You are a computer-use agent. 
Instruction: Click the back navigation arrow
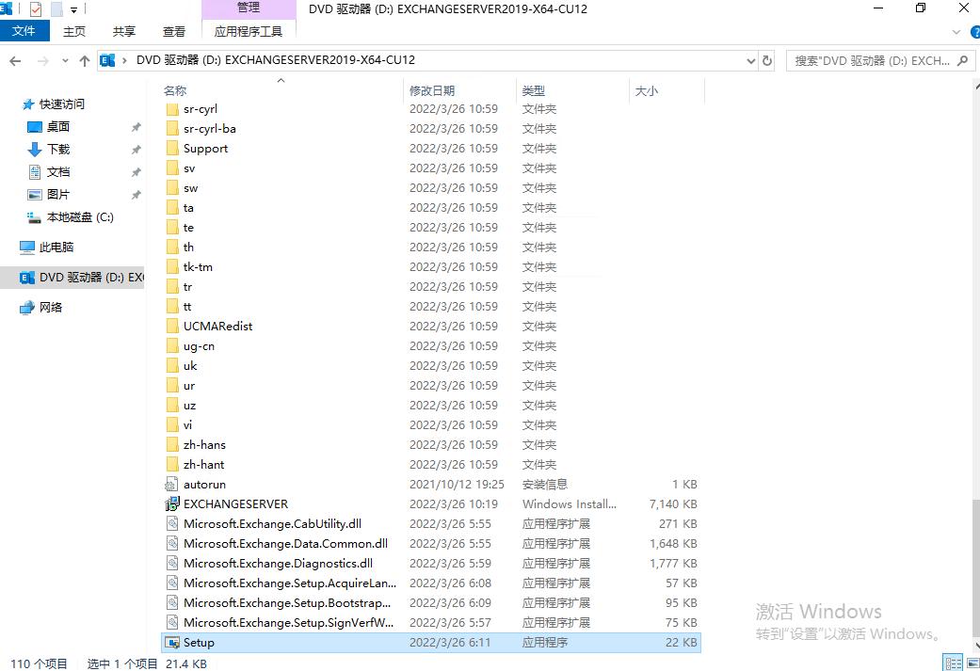point(15,59)
